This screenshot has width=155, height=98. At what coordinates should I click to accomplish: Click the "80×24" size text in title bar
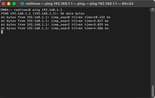tap(127, 4)
